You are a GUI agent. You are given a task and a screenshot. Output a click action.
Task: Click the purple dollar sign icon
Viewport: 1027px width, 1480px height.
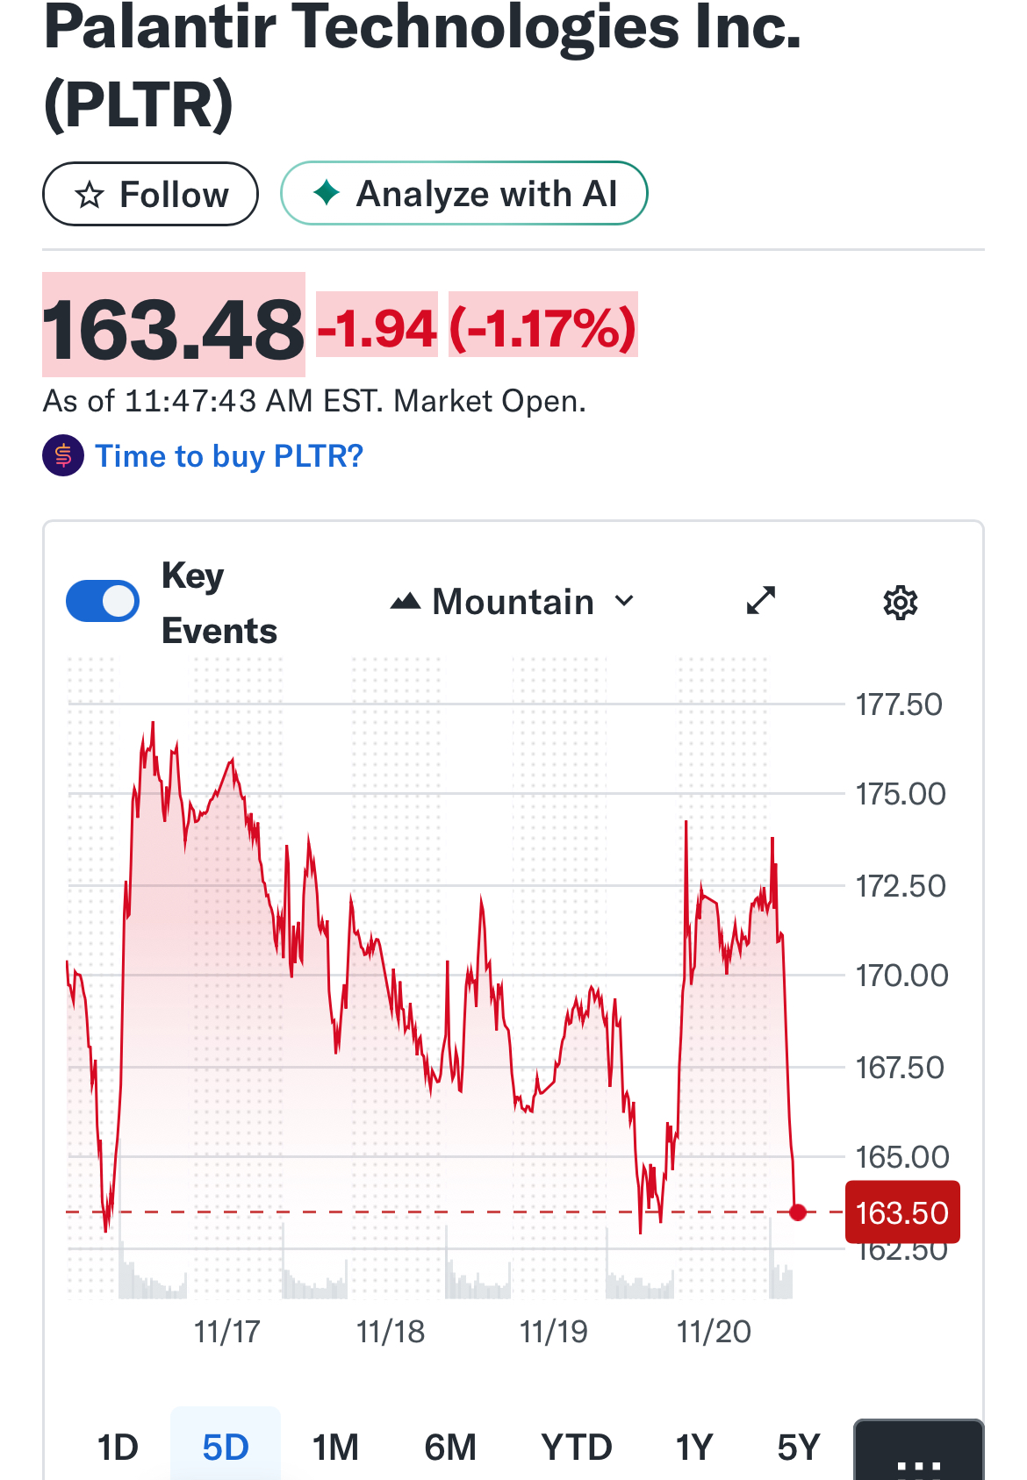coord(63,456)
